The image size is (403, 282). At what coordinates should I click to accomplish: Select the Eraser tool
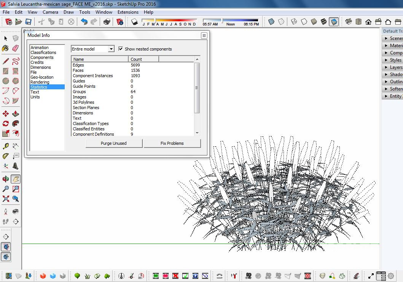click(x=15, y=48)
